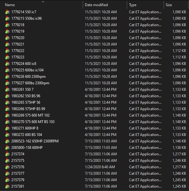Viewport: 189px width, 191px height.
Task: Click the 1,146 KB size value
Action: [179, 141]
